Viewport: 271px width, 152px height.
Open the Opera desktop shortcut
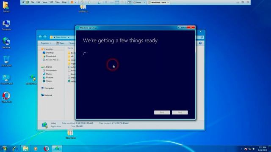click(6, 97)
